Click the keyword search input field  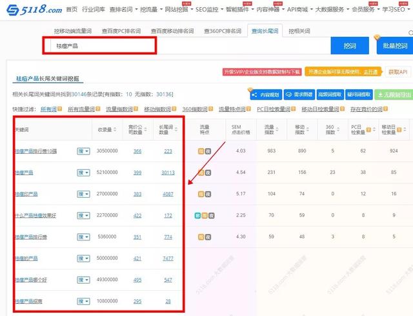point(100,45)
